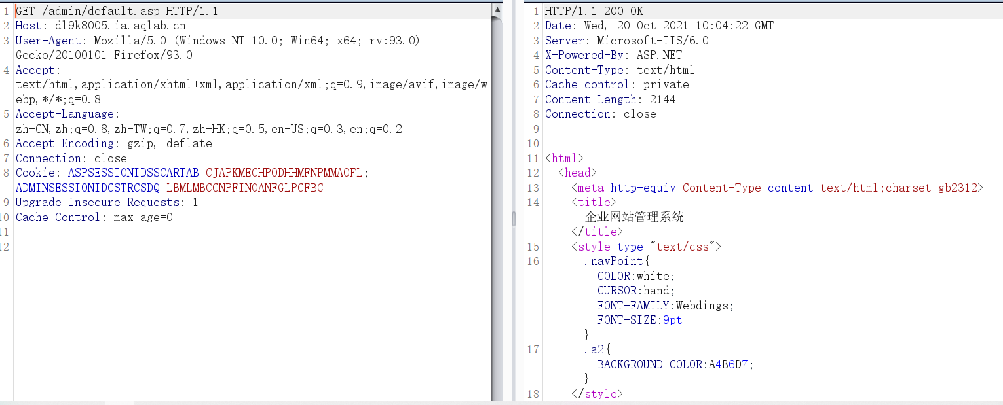Click the GET /admin/default.asp request line
Viewport: 1003px width, 405px height.
[117, 12]
